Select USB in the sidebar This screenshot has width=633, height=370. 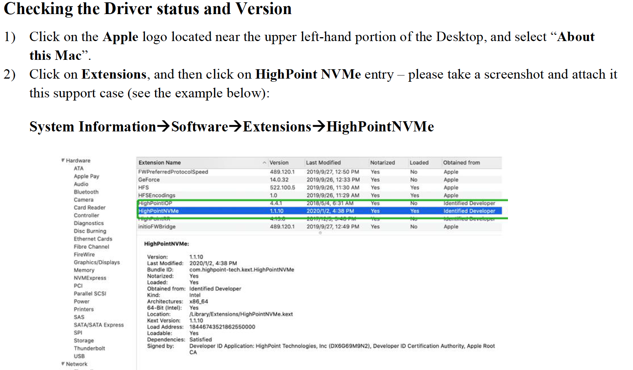[x=79, y=356]
